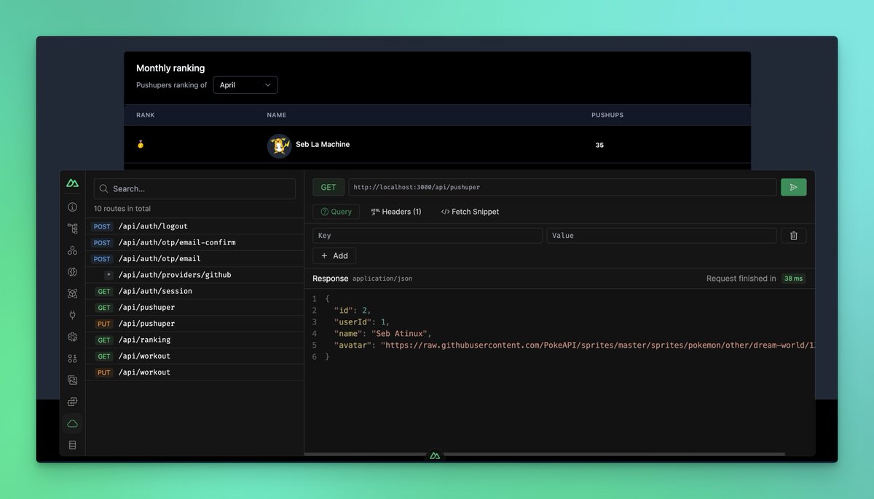The image size is (874, 499).
Task: Click "application/json" response type label
Action: click(382, 279)
